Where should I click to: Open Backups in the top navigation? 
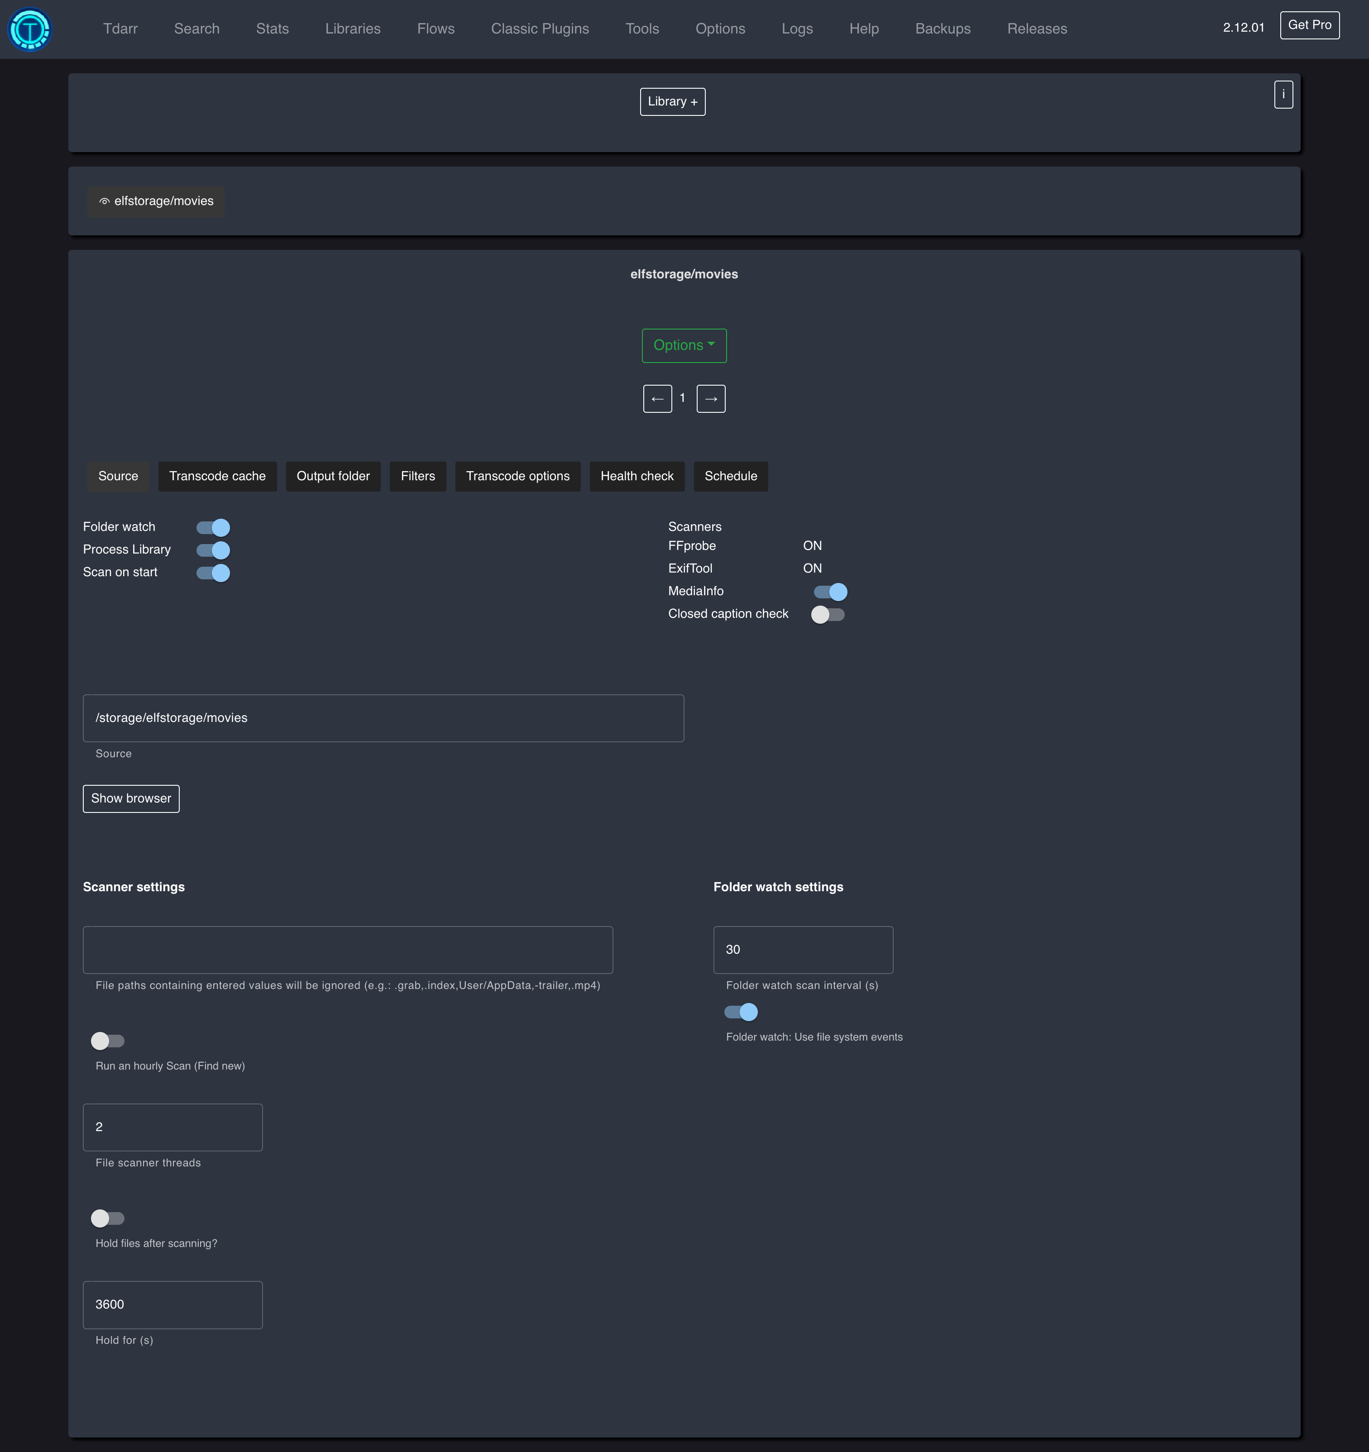(943, 29)
